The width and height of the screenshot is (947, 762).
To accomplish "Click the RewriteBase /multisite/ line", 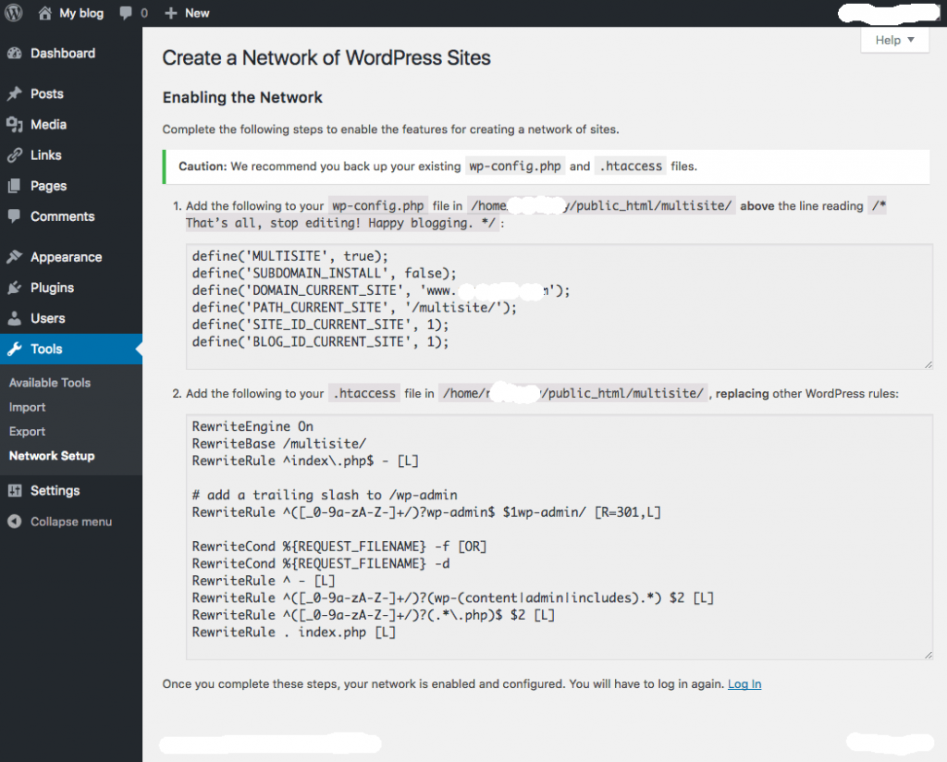I will [279, 443].
